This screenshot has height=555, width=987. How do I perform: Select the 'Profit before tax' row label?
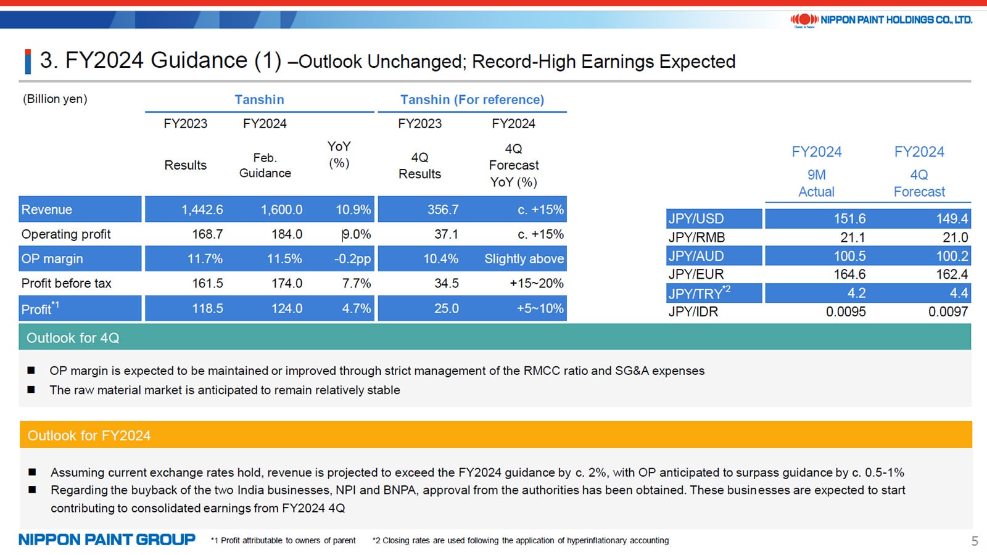[67, 284]
